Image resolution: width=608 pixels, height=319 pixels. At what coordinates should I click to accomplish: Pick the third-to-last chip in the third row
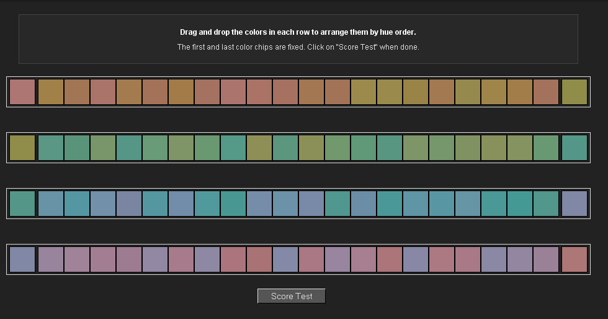(520, 204)
